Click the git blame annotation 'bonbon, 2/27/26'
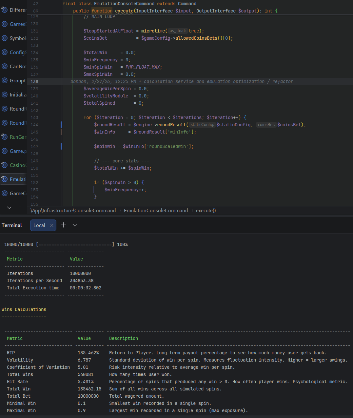353x418 pixels. [x=182, y=81]
